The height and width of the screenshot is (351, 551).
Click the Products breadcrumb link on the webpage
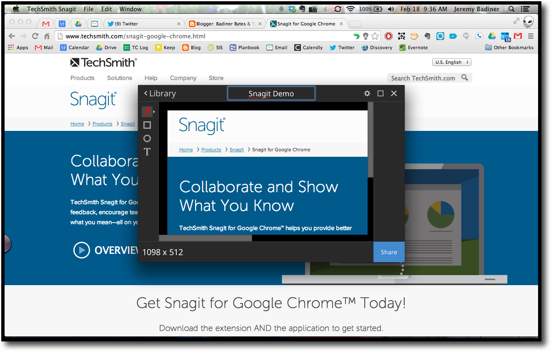pos(103,124)
